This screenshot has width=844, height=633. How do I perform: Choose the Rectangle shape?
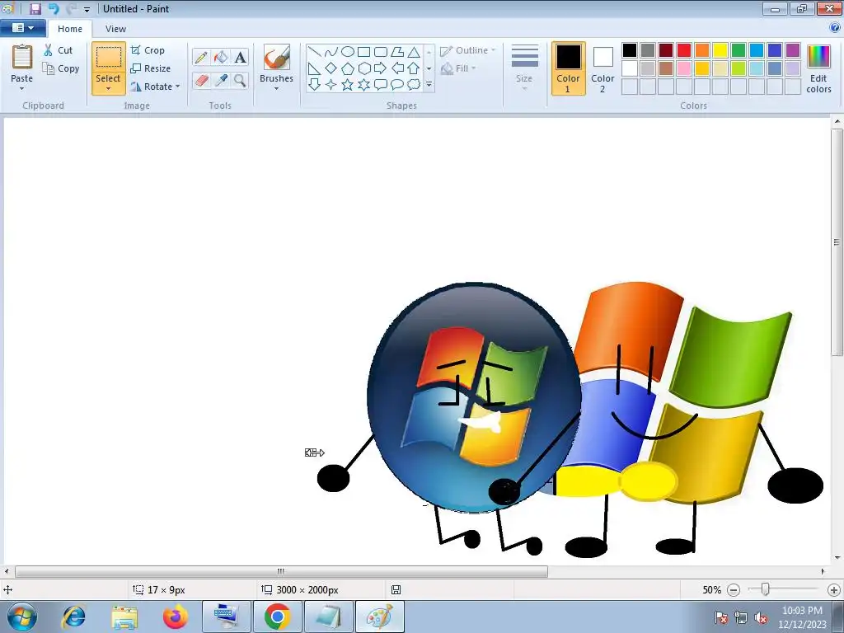pos(363,52)
